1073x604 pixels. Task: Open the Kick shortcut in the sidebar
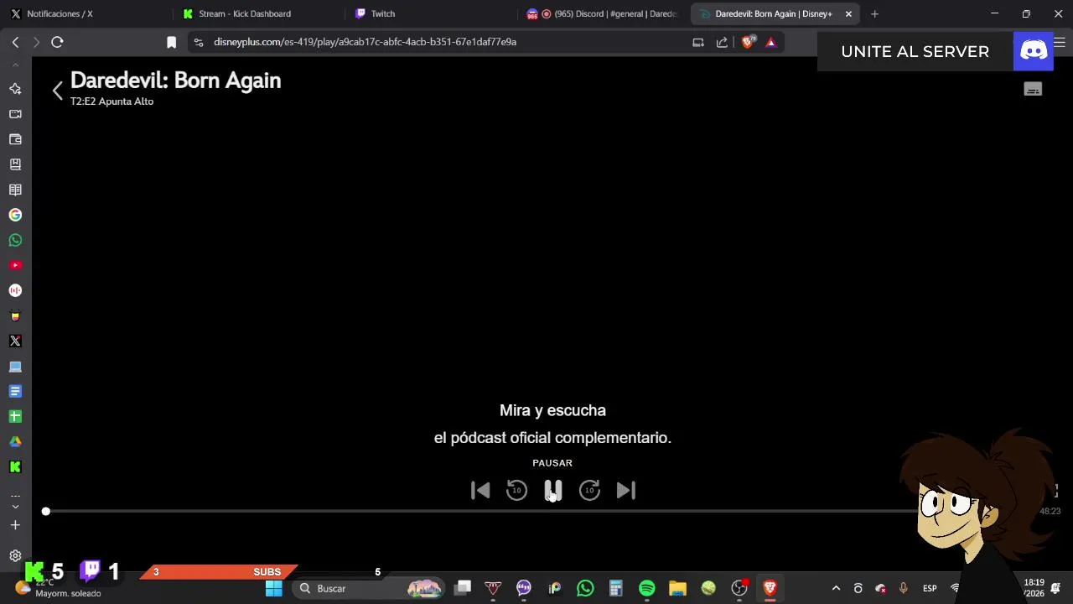[15, 466]
